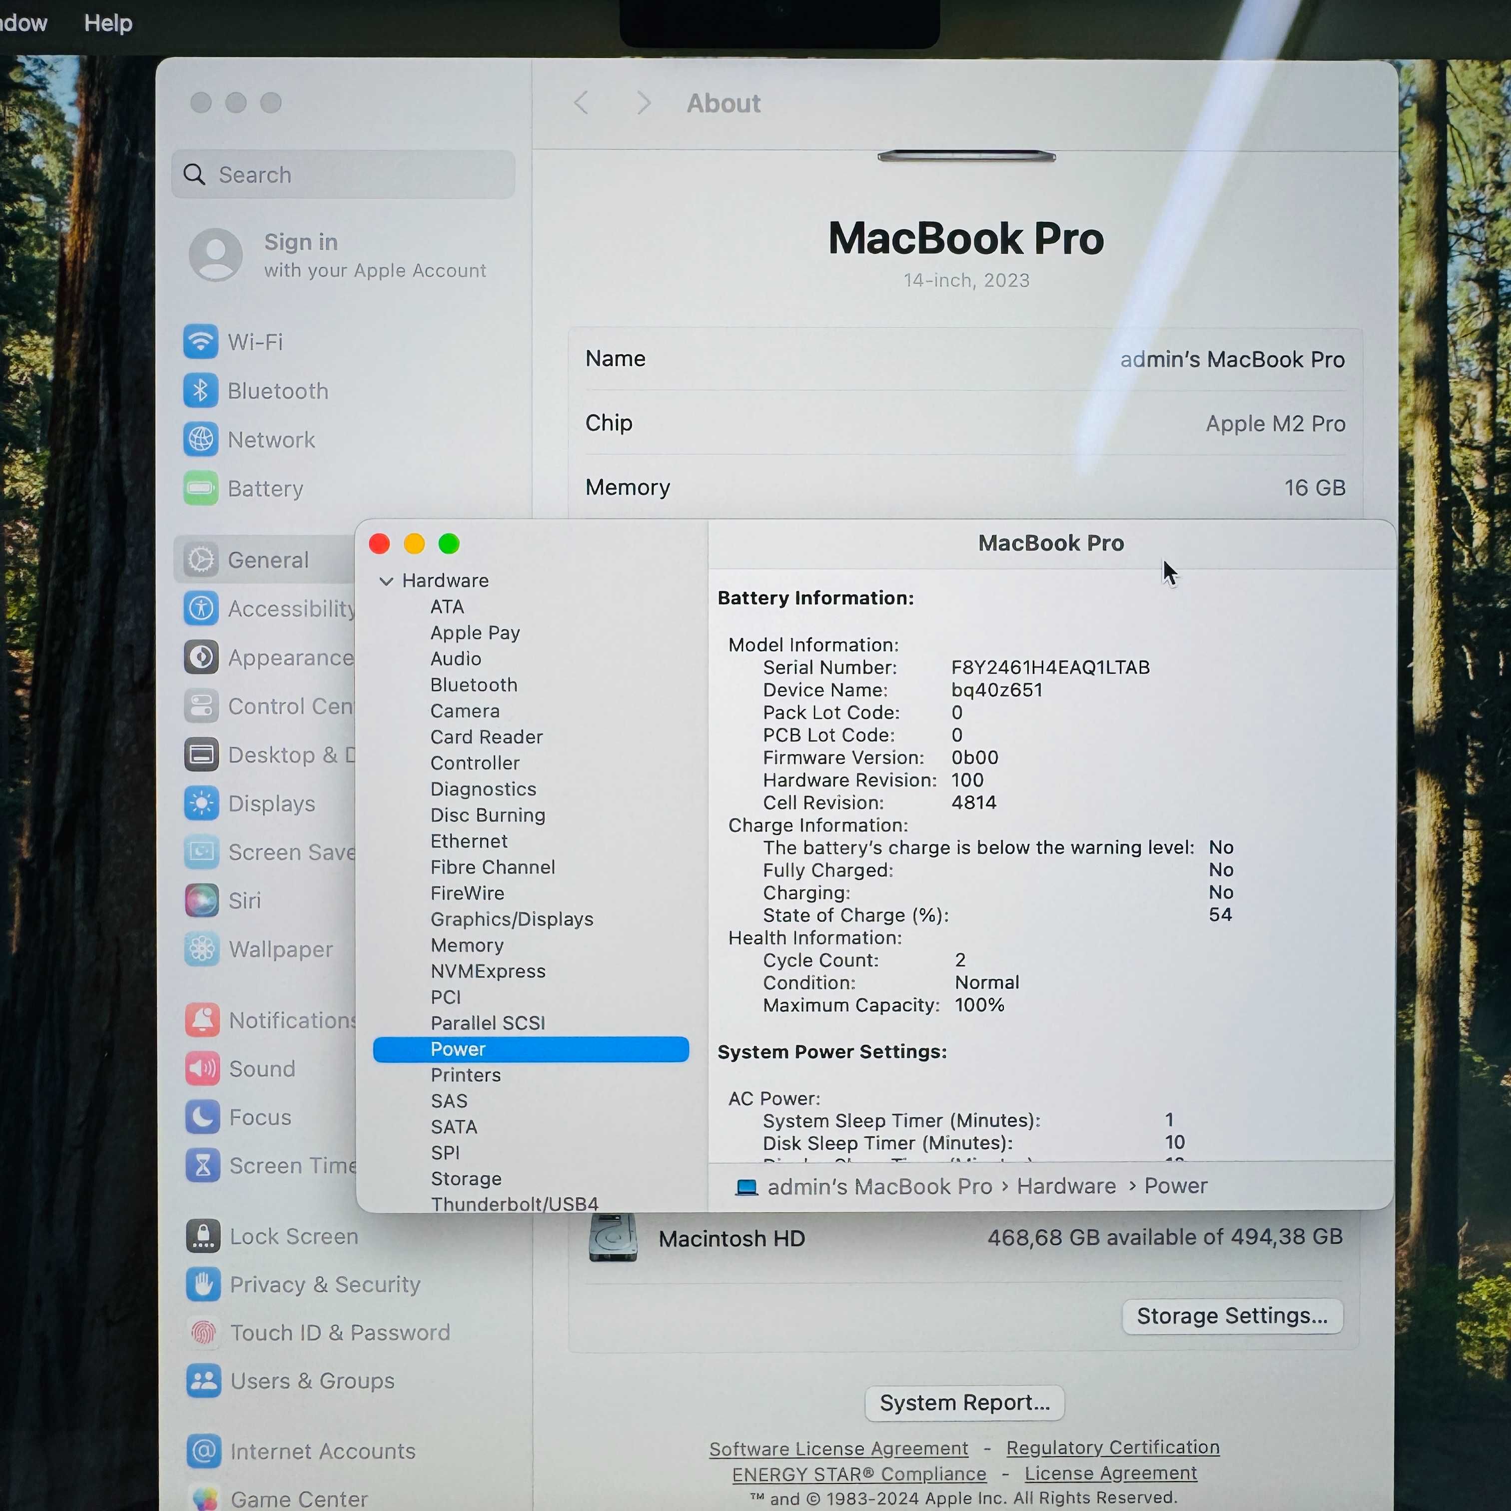The height and width of the screenshot is (1511, 1511).
Task: Open Accessibility icon in sidebar
Action: (x=201, y=609)
